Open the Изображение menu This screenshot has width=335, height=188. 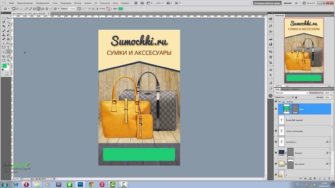click(42, 3)
